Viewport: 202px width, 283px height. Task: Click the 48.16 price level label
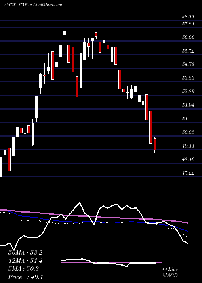(x=188, y=159)
